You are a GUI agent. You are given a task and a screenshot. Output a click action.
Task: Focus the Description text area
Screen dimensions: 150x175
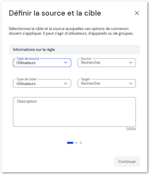(74, 112)
